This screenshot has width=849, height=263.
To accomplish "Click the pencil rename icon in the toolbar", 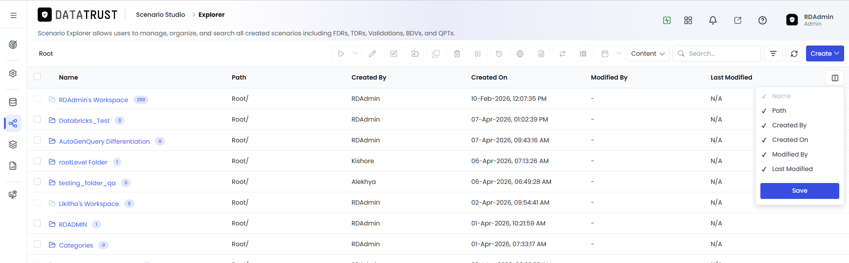I will click(373, 53).
